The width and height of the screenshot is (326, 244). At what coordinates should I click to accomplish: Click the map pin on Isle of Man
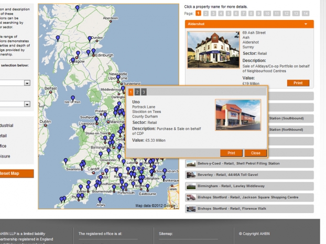[x=73, y=98]
